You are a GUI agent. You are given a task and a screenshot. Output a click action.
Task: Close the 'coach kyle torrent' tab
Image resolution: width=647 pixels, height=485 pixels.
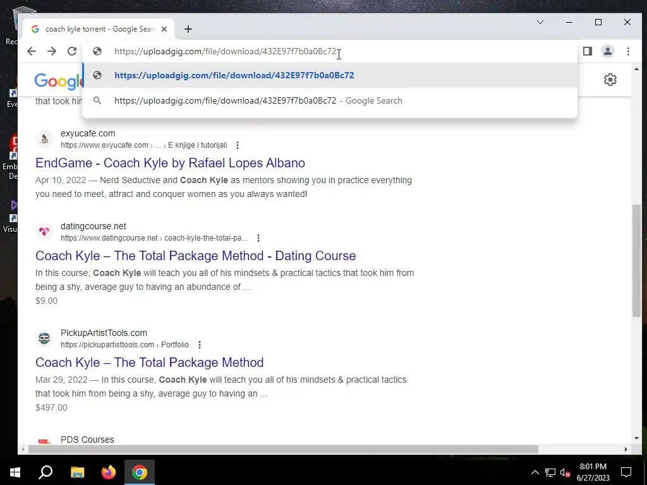(164, 29)
